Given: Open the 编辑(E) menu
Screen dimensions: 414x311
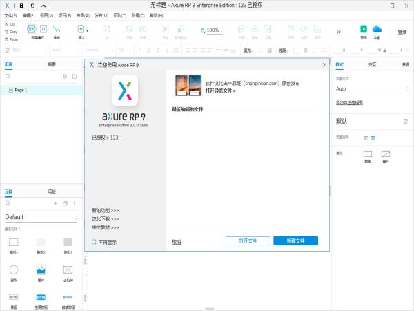Looking at the screenshot, I should pos(28,16).
